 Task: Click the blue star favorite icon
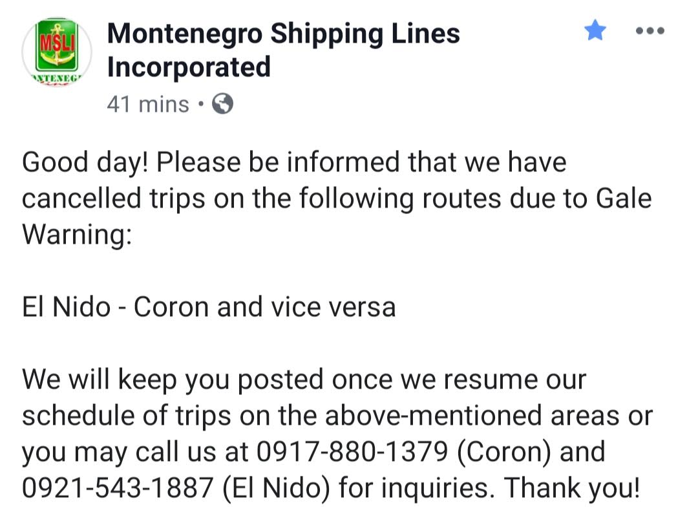click(x=595, y=30)
